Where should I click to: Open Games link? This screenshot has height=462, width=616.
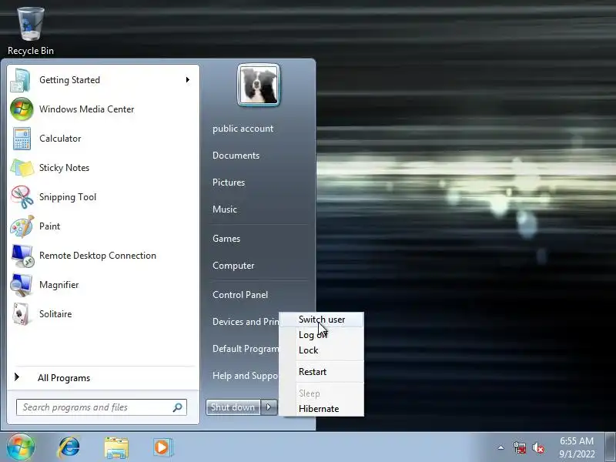click(226, 239)
